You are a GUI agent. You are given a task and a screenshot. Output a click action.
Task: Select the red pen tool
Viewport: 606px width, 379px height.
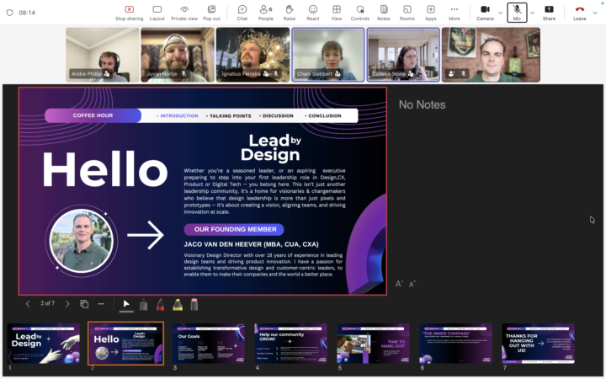pos(161,305)
